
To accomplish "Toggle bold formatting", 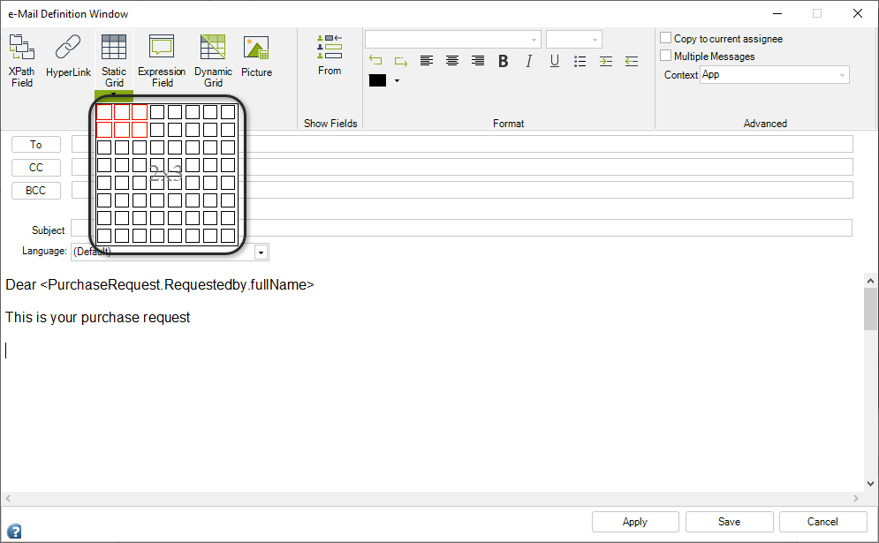I will click(504, 61).
